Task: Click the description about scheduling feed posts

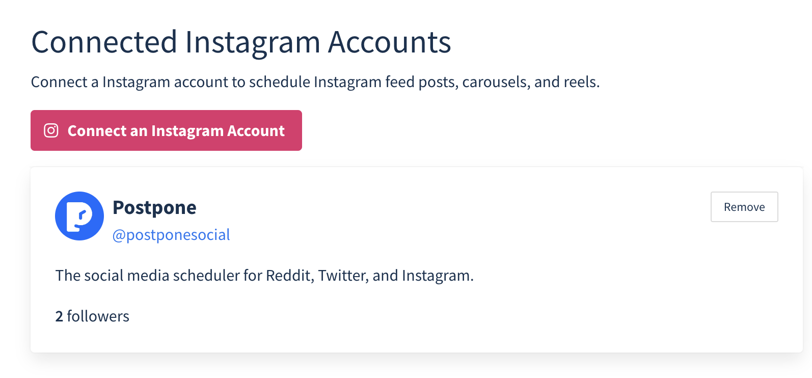Action: (x=315, y=82)
